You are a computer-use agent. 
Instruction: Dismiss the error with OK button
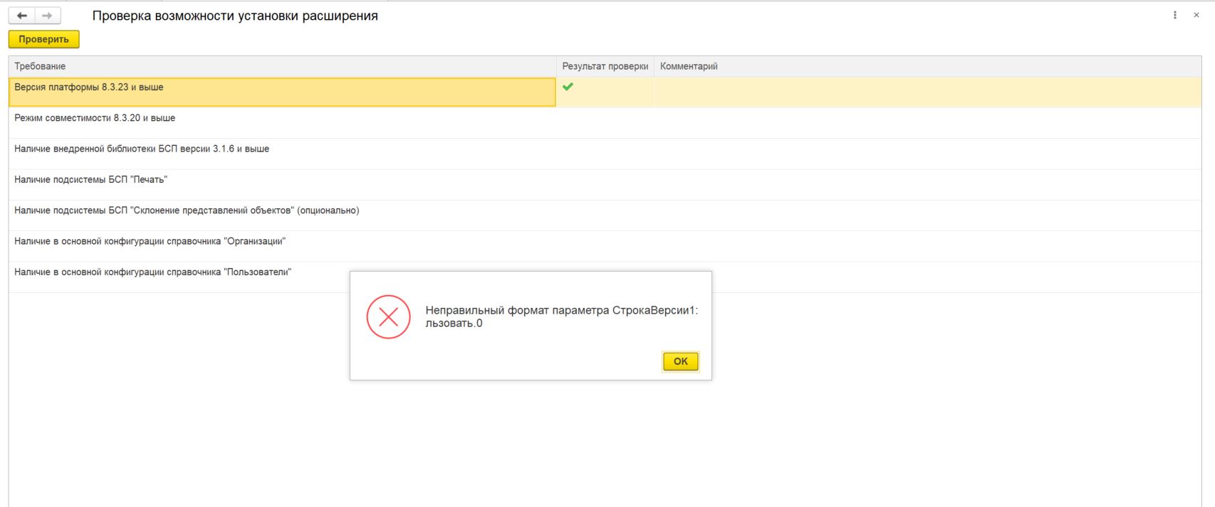(x=680, y=361)
